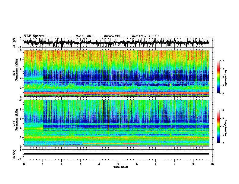This screenshot has height=184, width=239.
Task: Click the "ch.1(V)" waveform axis label
Action: point(14,43)
